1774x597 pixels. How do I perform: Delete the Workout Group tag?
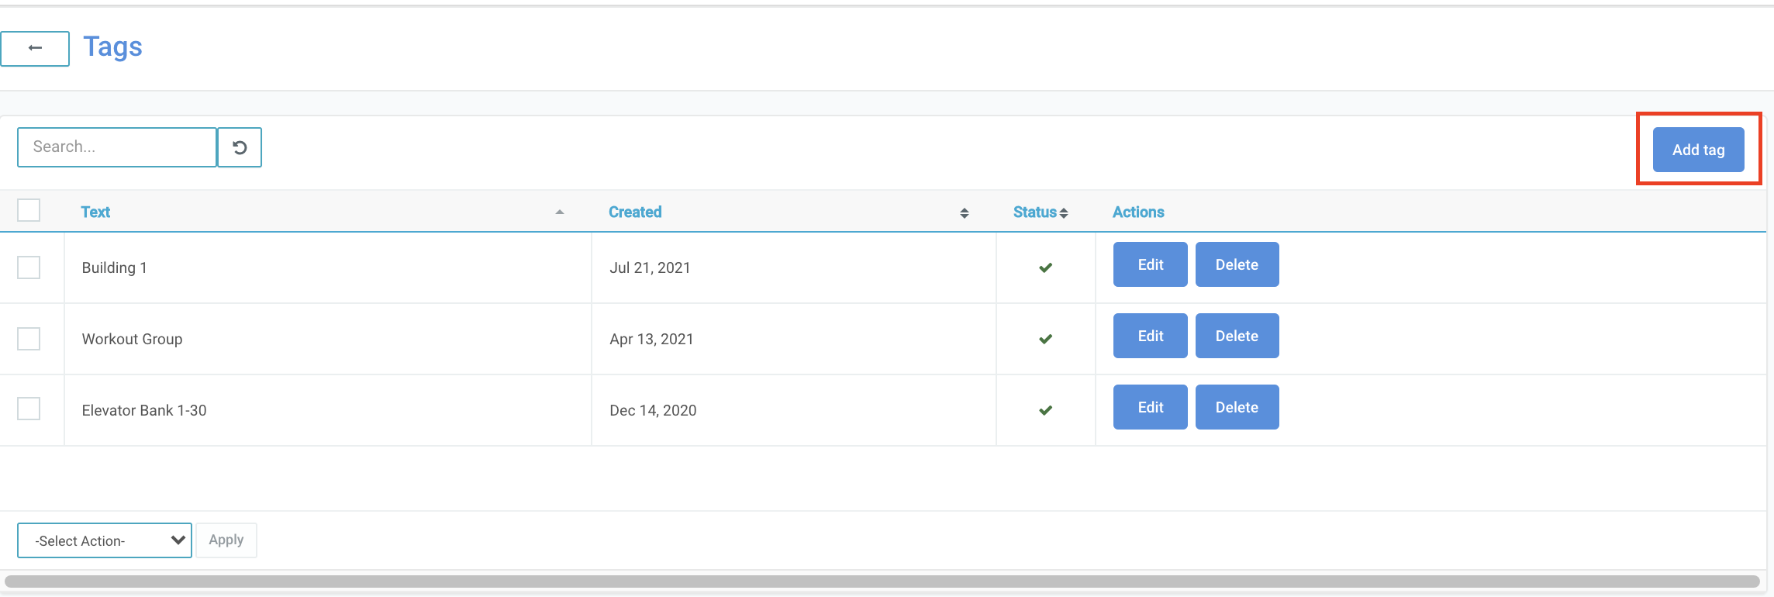(x=1237, y=336)
